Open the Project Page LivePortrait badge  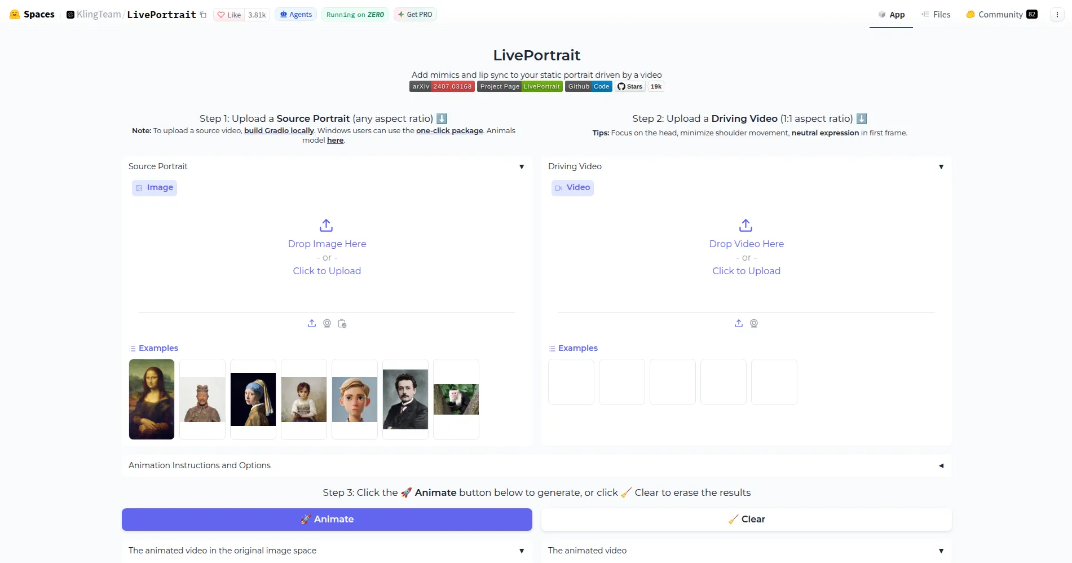[520, 86]
